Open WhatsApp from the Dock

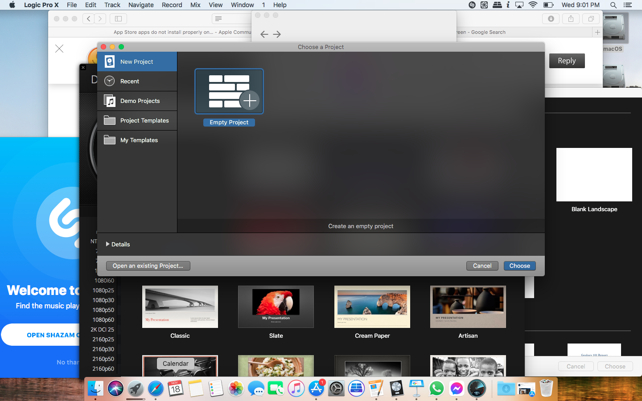click(x=436, y=389)
